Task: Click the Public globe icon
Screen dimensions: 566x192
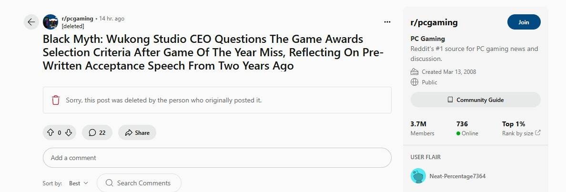Action: point(414,82)
